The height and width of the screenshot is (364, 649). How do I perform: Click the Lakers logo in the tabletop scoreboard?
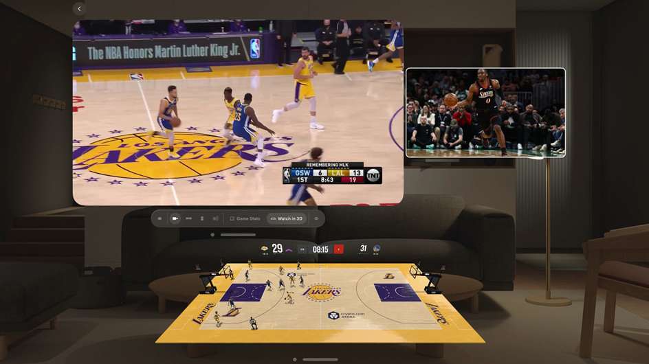264,249
